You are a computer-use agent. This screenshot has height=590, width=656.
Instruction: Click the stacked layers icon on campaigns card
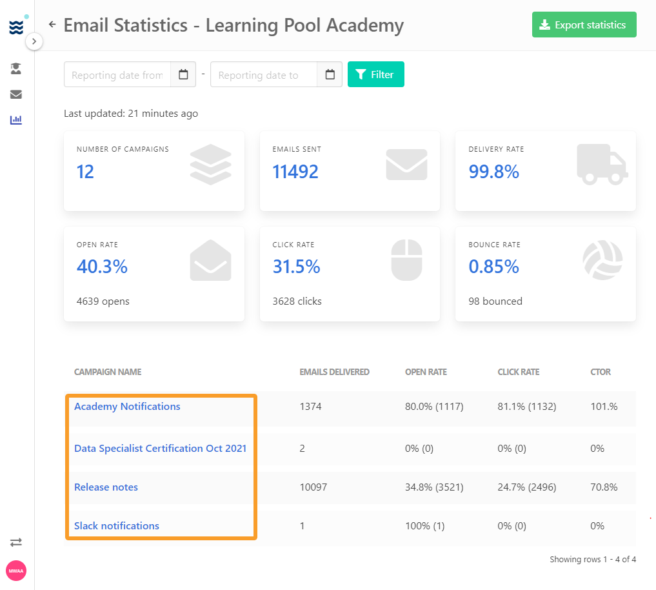tap(210, 165)
